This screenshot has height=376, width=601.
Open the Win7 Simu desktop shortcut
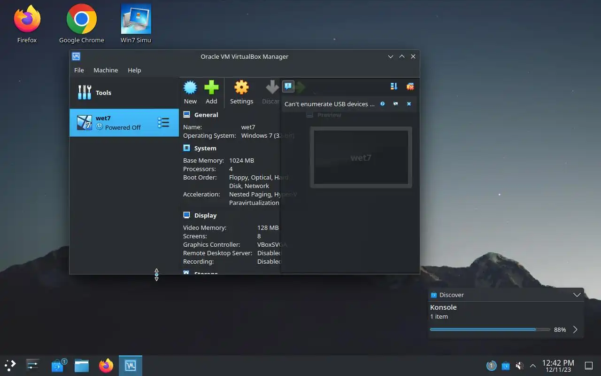(x=136, y=24)
